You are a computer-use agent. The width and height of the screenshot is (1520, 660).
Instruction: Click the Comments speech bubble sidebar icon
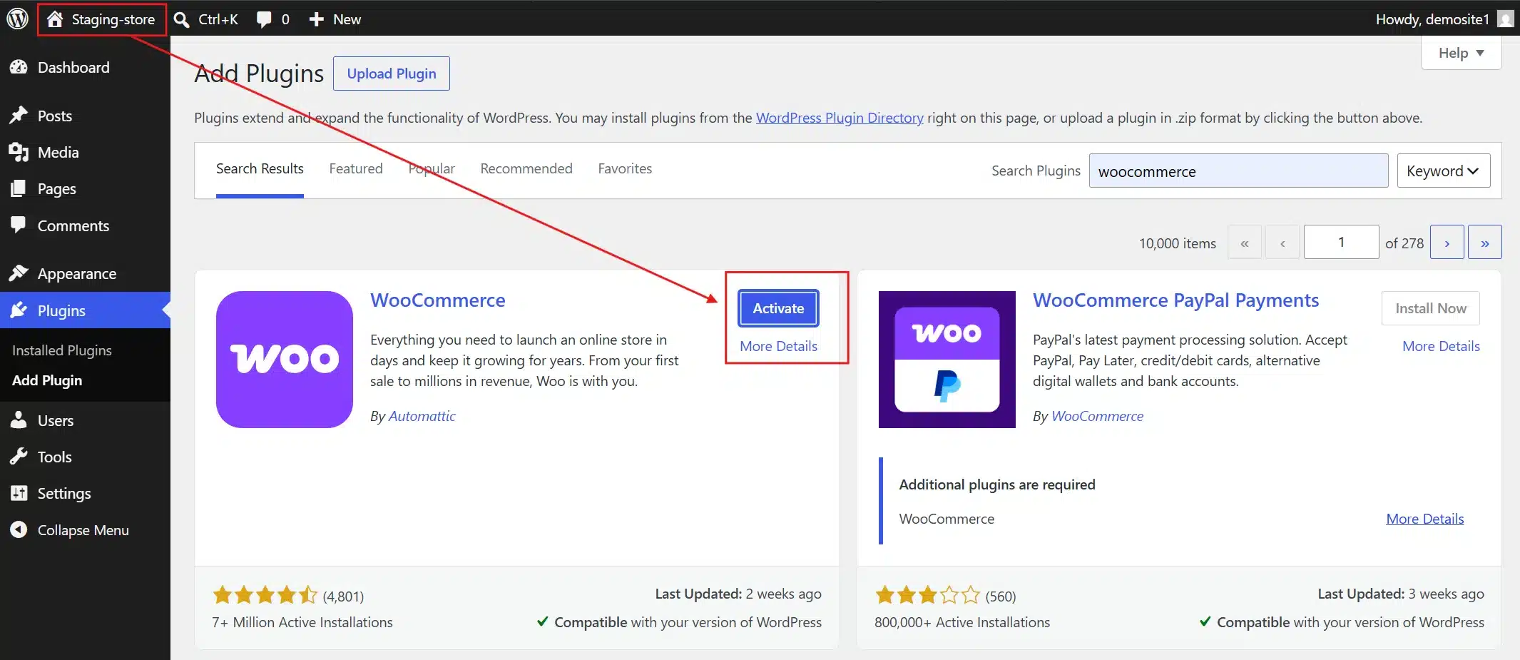tap(19, 225)
